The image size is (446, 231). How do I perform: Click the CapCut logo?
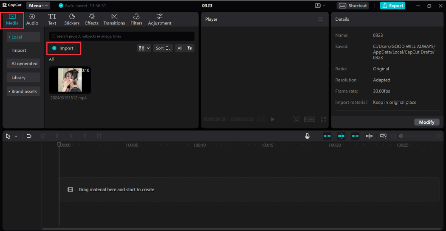point(12,6)
